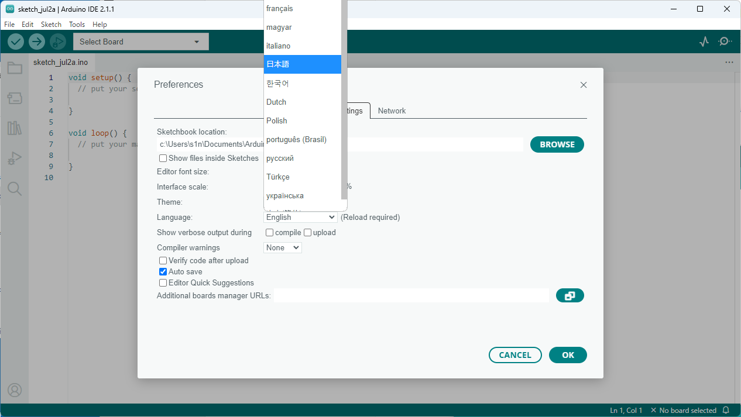Open the Serial Plotter
Screen dimensions: 741x417
(x=705, y=42)
